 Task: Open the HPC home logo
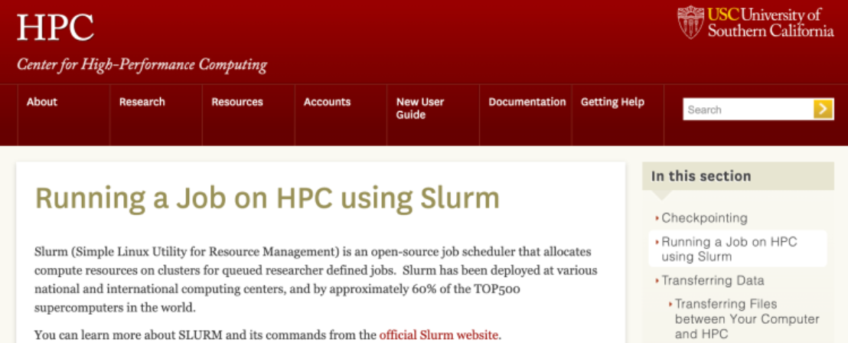coord(55,28)
